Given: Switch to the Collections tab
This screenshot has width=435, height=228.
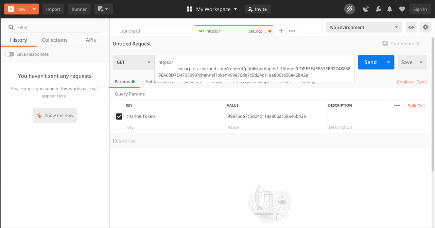Looking at the screenshot, I should [55, 40].
